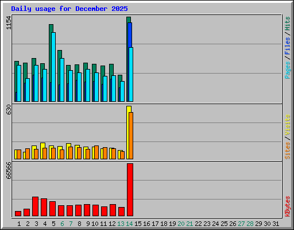This screenshot has height=230, width=294.
Task: Click green weekend day label "14"
Action: tap(129, 224)
